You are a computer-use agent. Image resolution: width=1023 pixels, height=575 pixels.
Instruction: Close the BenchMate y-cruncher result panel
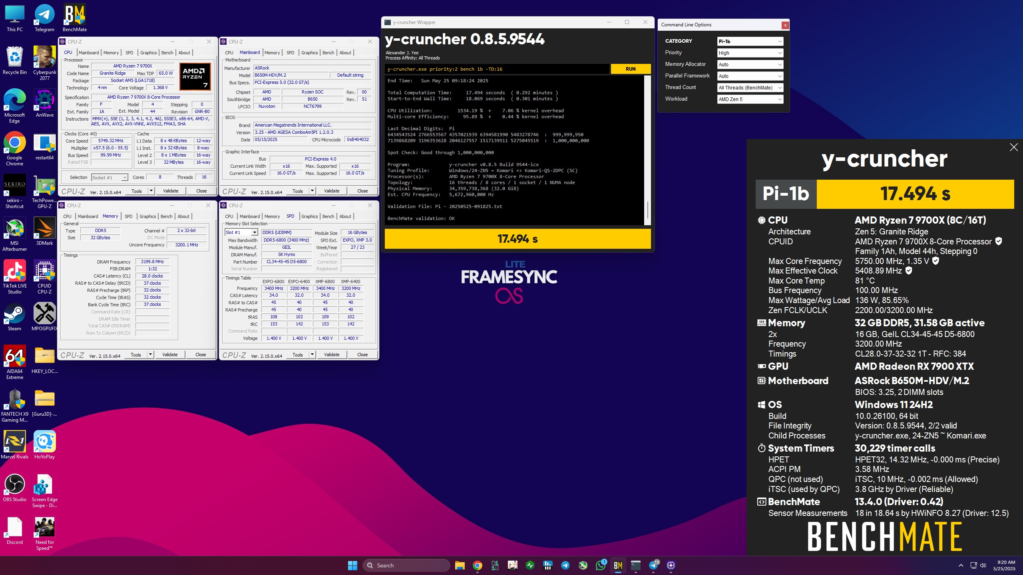click(1014, 147)
